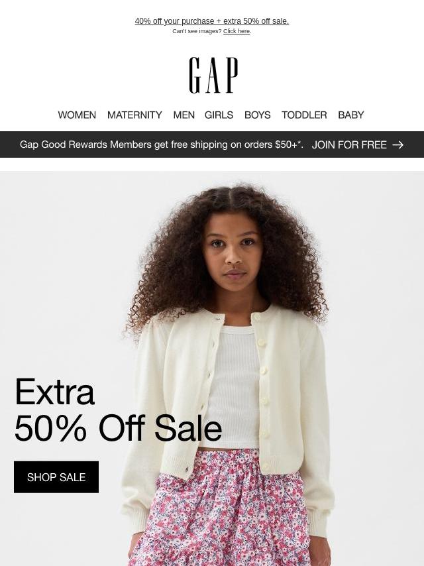This screenshot has height=566, width=424.
Task: Open the 40% off your purchase link
Action: tap(212, 21)
